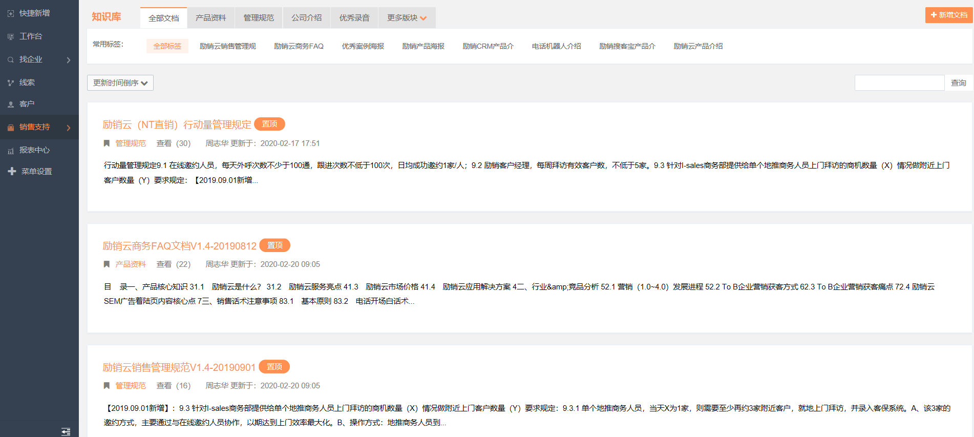Filter by the 电话机器人介绍 tag
974x437 pixels.
pos(556,46)
